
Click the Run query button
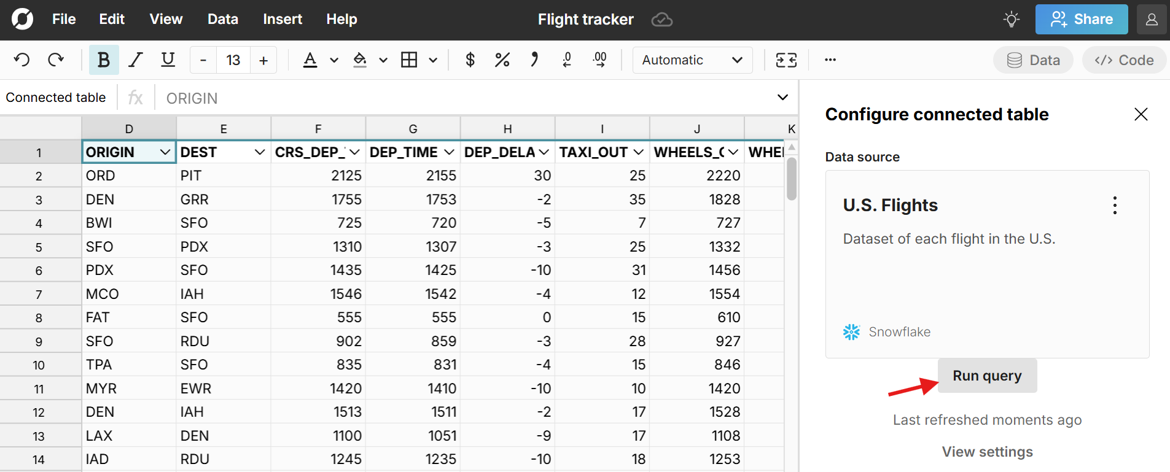point(987,376)
